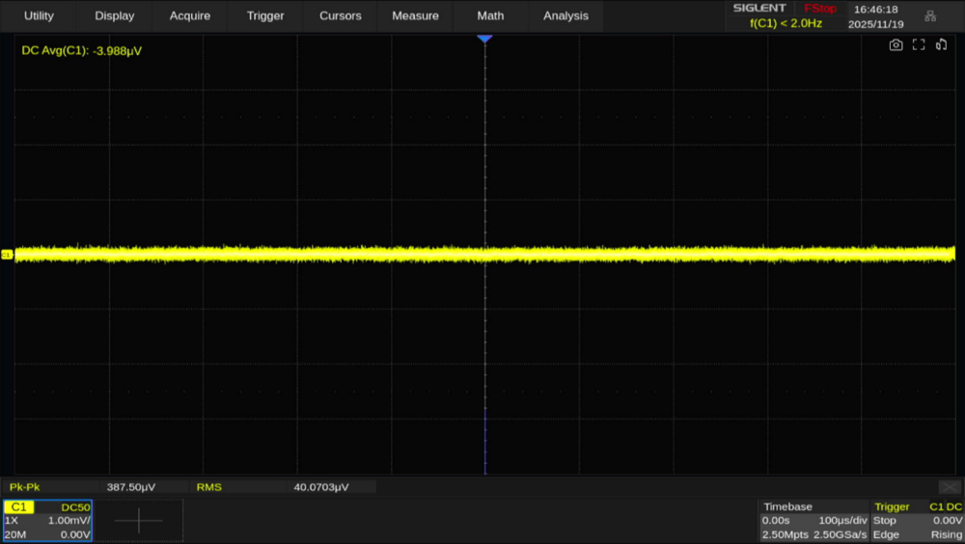The image size is (965, 544).
Task: Expand the Measure menu
Action: point(416,15)
